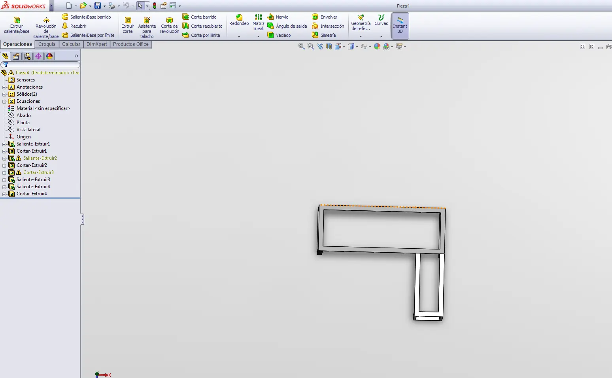
Task: Expand the Cortar-Extruir4 feature
Action: pyautogui.click(x=4, y=194)
